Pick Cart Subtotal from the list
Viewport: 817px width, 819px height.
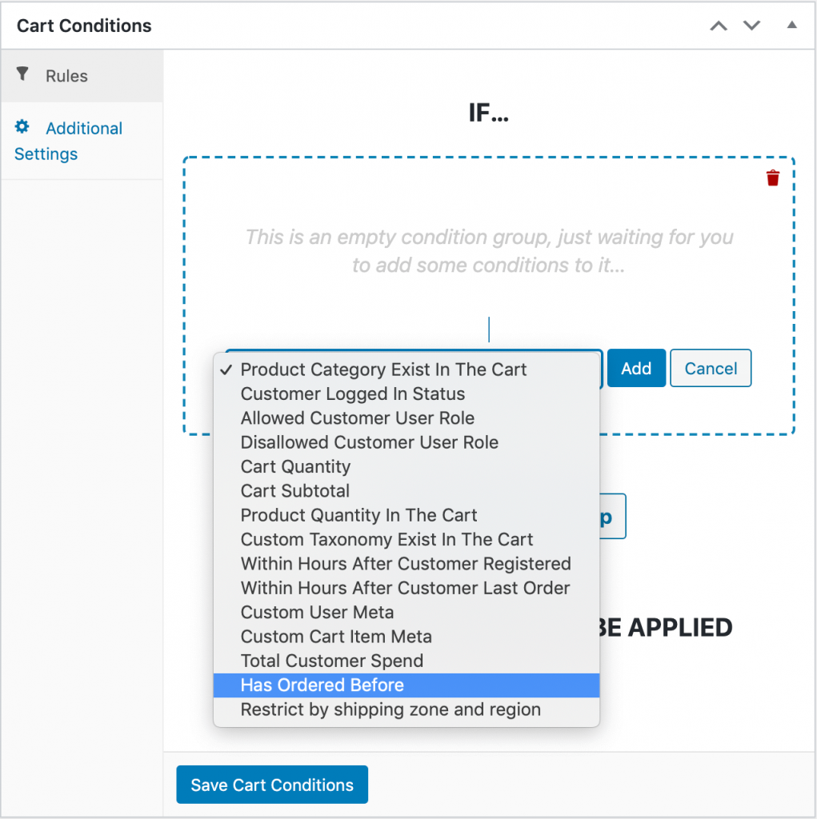406,491
